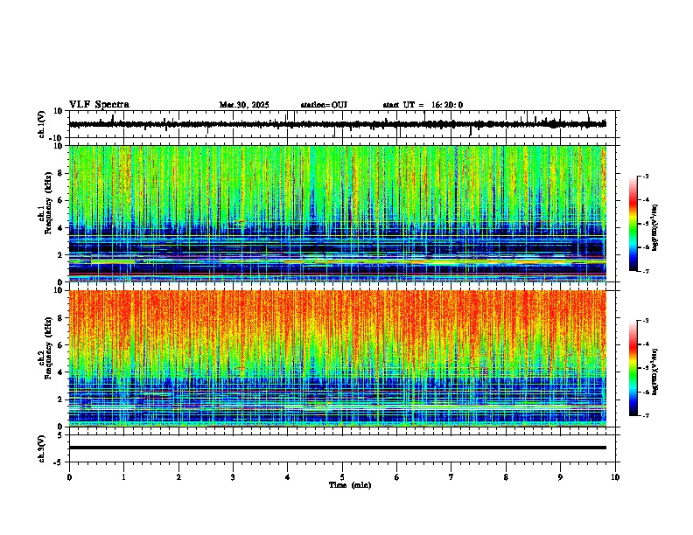Screen dimensions: 693x535
Task: Click tick label "9" on the Time axis
Action: [x=560, y=477]
